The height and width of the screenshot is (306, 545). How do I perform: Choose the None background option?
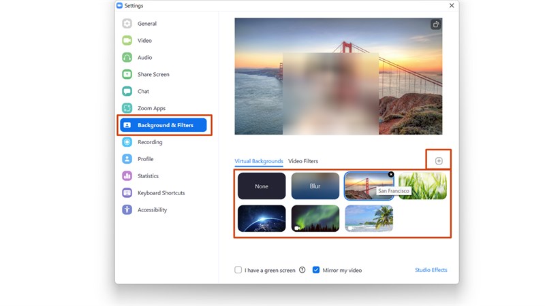pyautogui.click(x=262, y=186)
